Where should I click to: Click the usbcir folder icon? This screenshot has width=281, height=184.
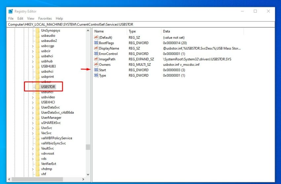pos(37,51)
